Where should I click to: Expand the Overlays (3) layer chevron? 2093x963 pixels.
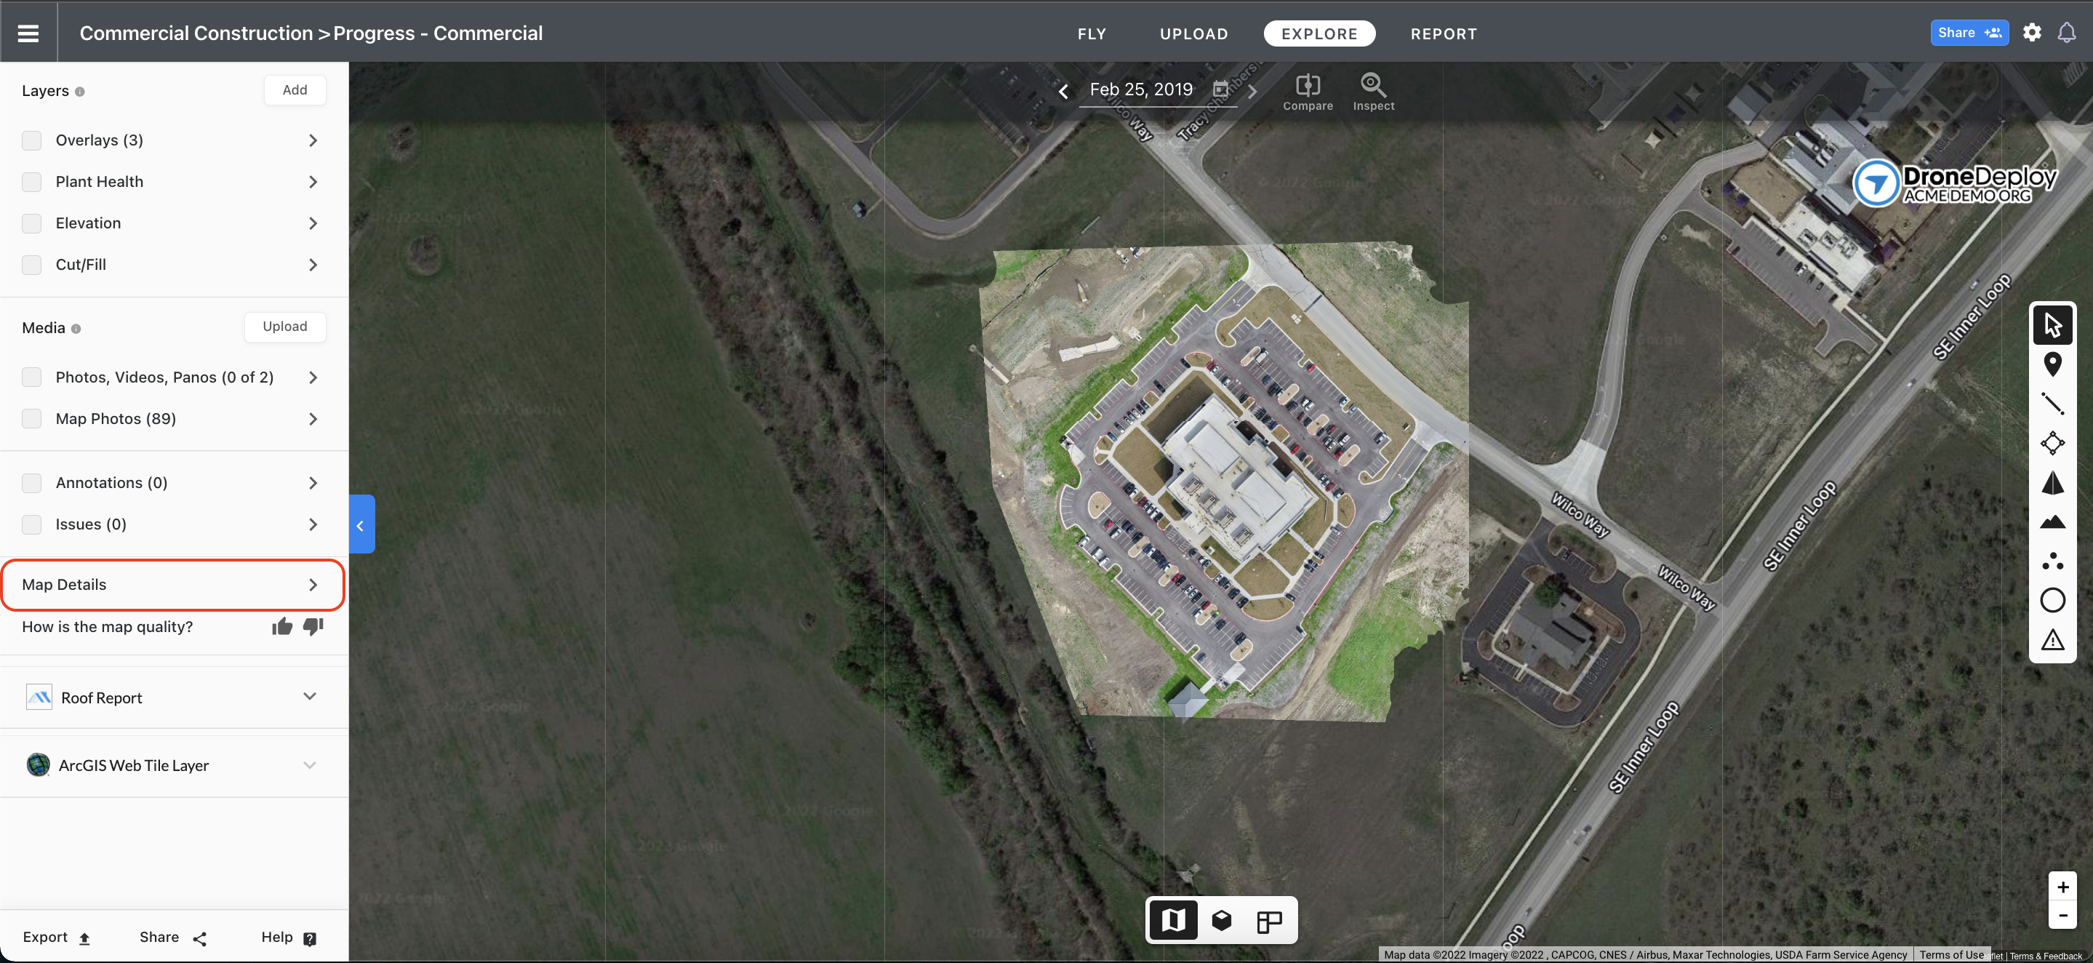(x=313, y=140)
